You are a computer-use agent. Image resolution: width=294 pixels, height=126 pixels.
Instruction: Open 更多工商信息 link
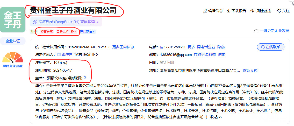click(123, 47)
